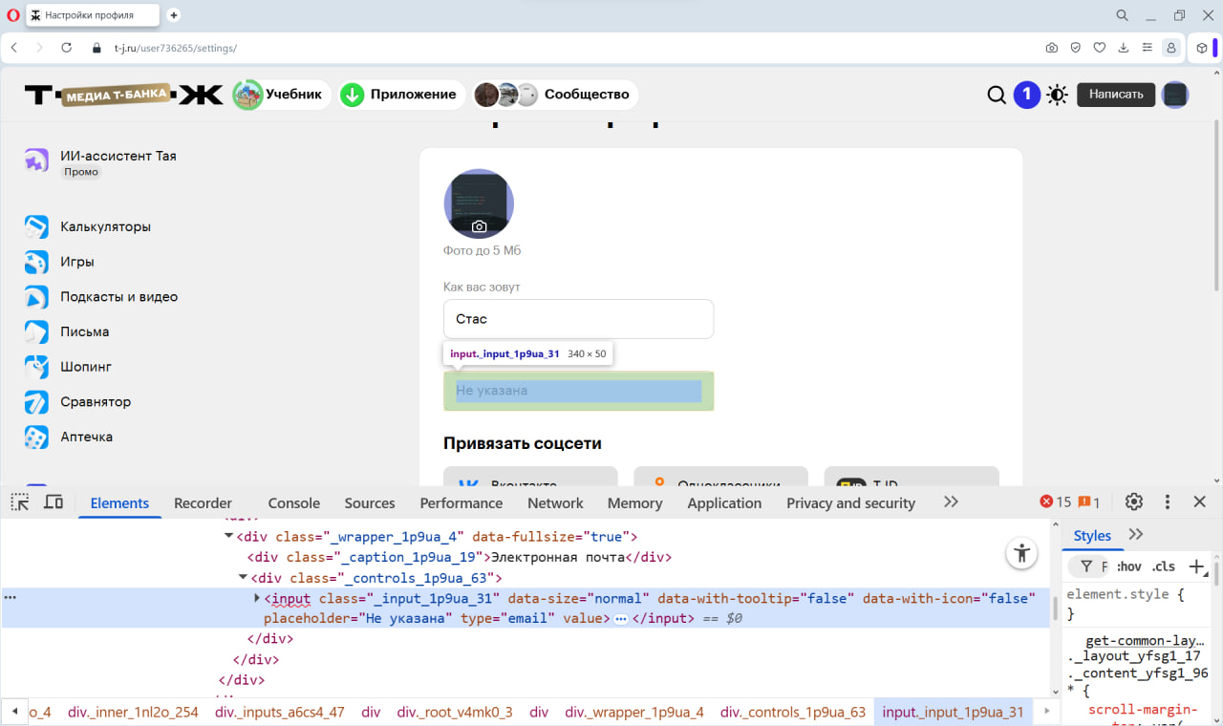The image size is (1223, 726).
Task: Toggle the .cls class editor
Action: click(1164, 566)
